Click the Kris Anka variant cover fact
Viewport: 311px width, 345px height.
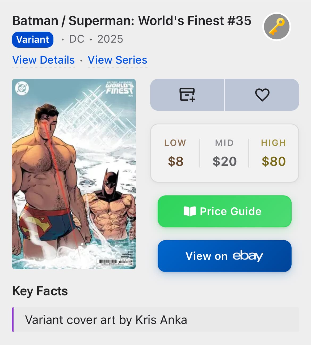[x=106, y=320]
